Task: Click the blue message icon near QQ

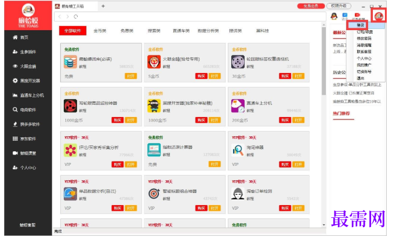Action: (345, 16)
